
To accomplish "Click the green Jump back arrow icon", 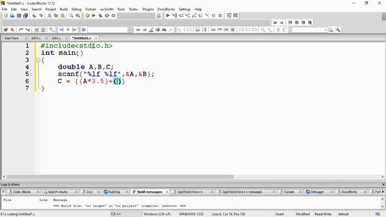I will click(275, 23).
